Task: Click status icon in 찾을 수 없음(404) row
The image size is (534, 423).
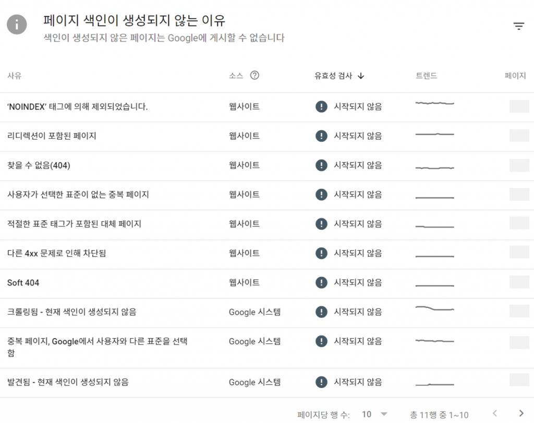Action: 321,165
